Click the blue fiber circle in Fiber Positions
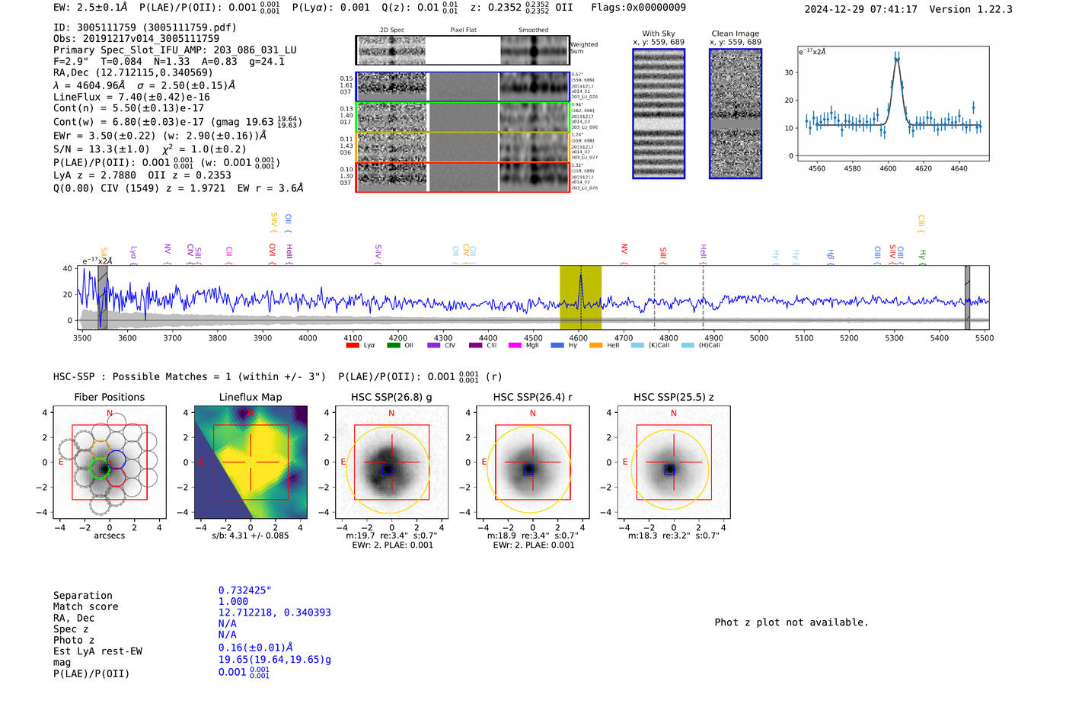Viewport: 1066px width, 726px height. click(x=116, y=459)
